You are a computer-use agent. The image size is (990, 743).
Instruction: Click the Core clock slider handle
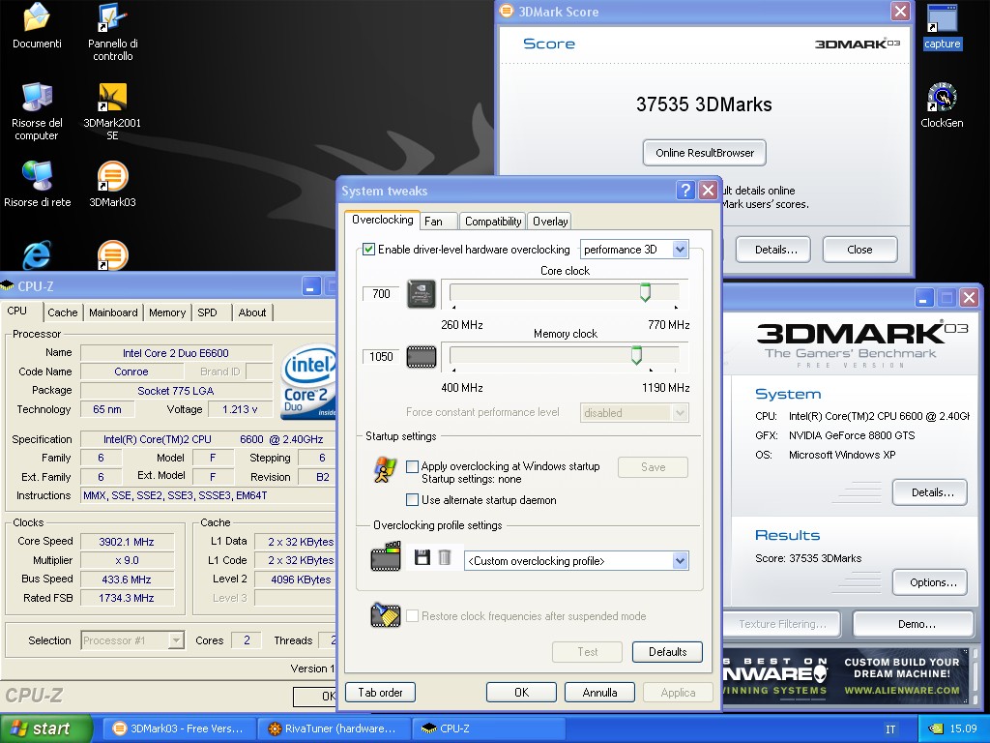tap(645, 292)
